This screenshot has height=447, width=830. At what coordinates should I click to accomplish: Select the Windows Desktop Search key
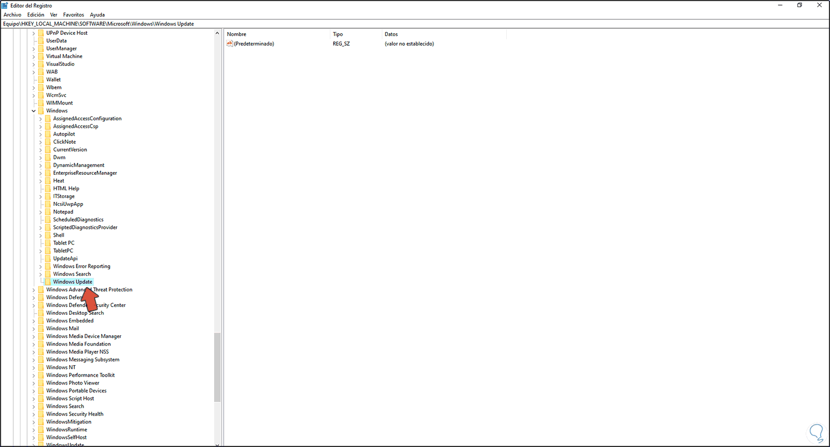click(75, 313)
